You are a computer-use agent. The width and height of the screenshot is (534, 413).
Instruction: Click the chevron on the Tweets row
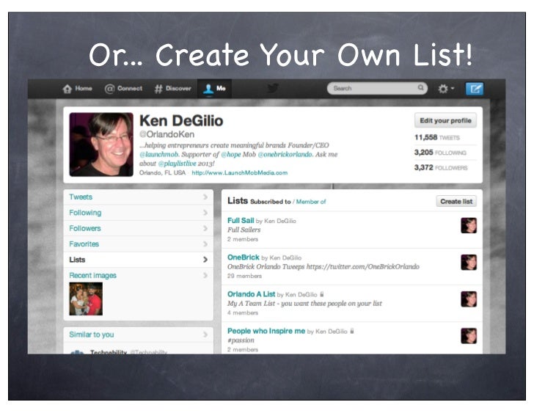click(205, 197)
